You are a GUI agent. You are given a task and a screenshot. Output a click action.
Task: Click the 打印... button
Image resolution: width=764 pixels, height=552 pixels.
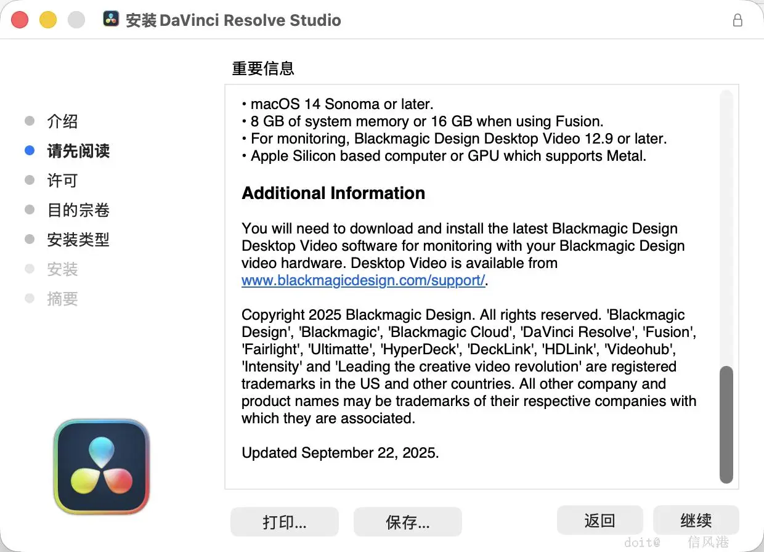[x=285, y=522]
